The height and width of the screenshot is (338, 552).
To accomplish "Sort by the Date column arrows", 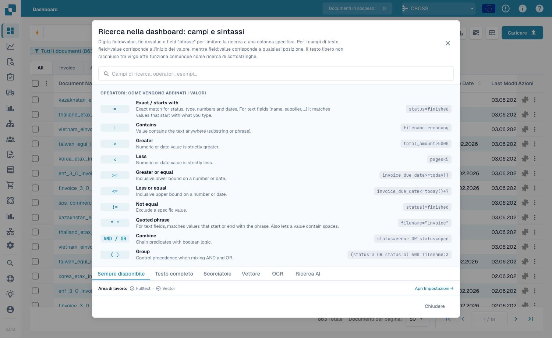I will (x=479, y=83).
